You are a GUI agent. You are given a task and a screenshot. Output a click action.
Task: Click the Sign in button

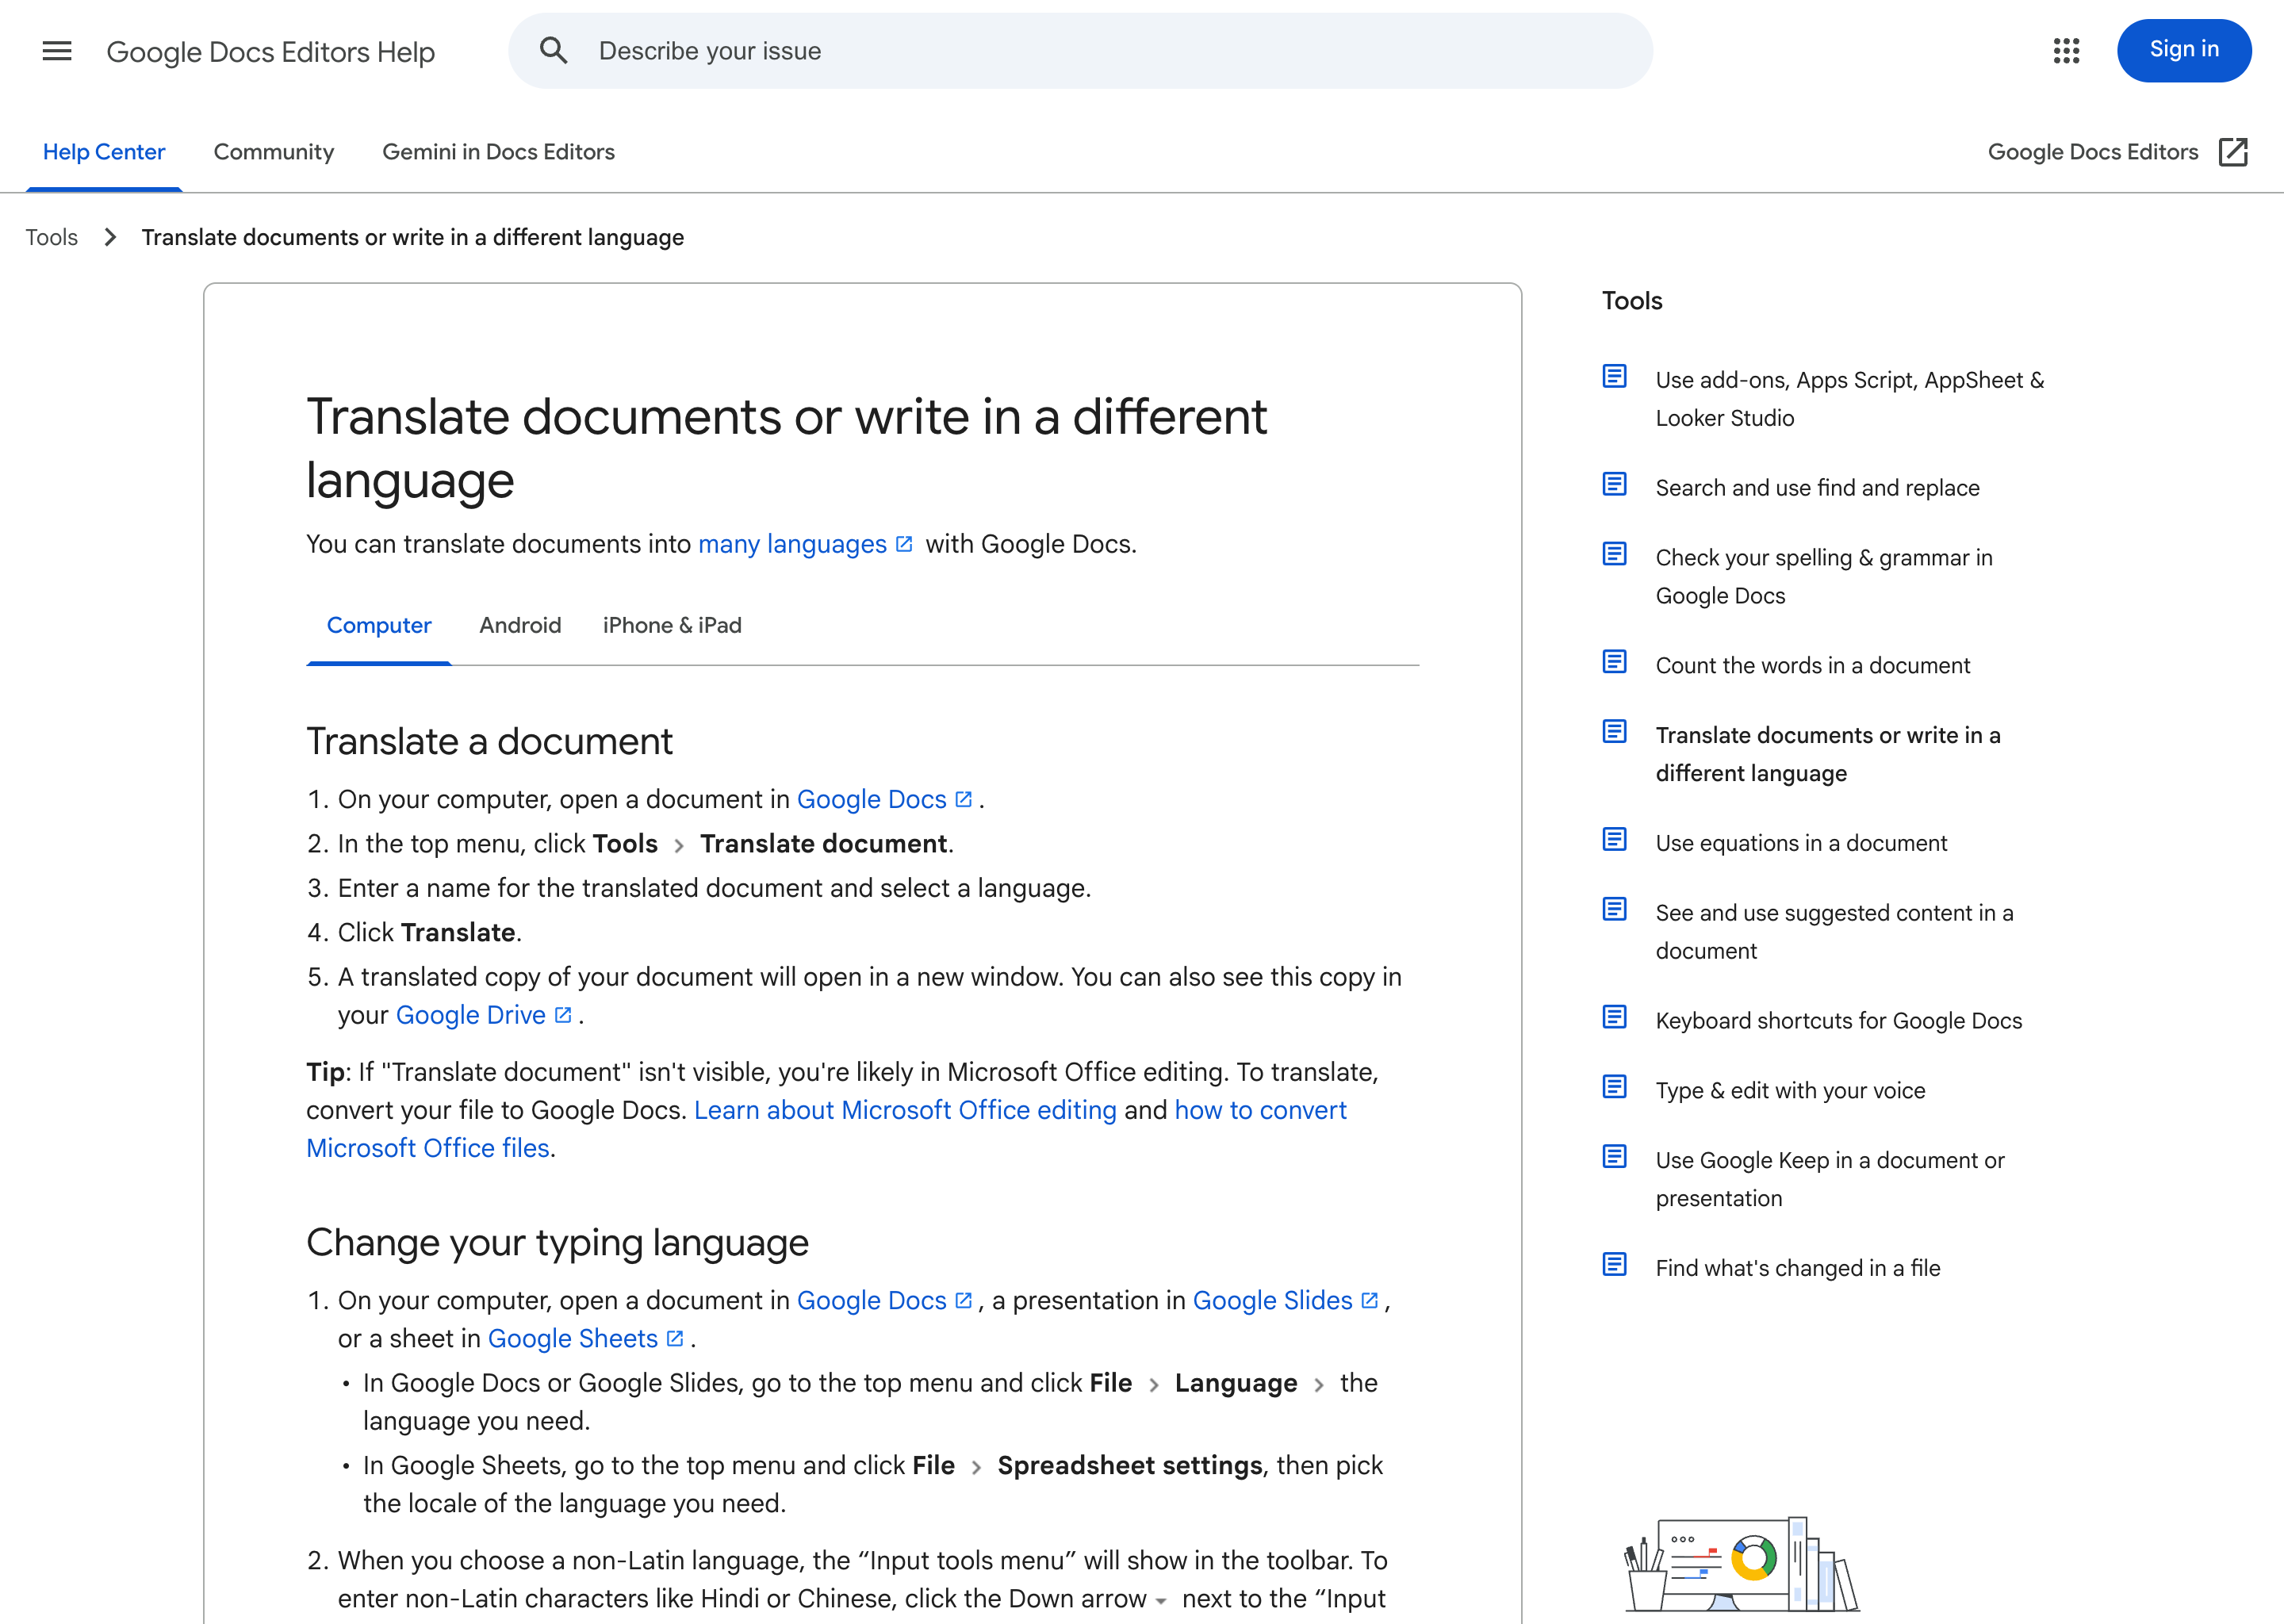2184,50
